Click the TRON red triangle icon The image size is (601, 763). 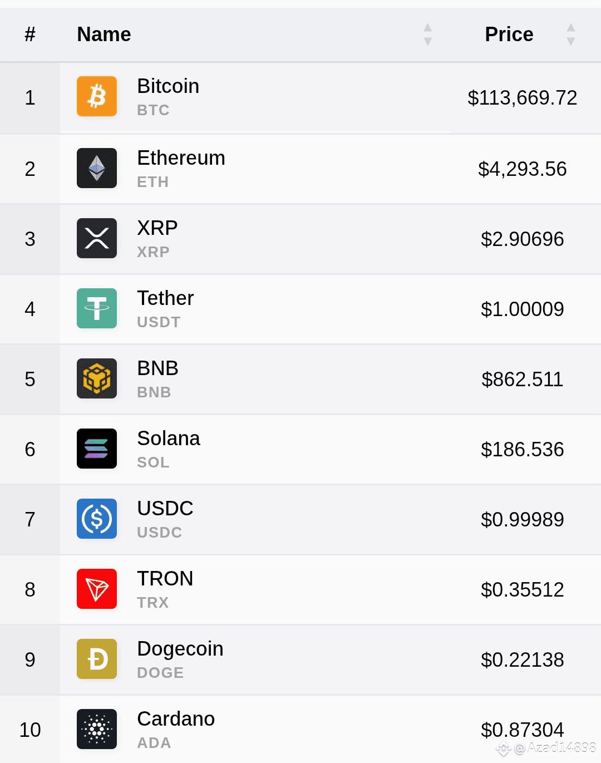97,589
